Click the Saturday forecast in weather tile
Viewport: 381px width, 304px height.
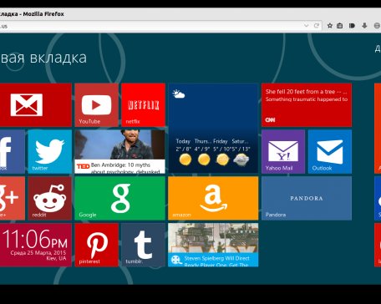coord(241,153)
